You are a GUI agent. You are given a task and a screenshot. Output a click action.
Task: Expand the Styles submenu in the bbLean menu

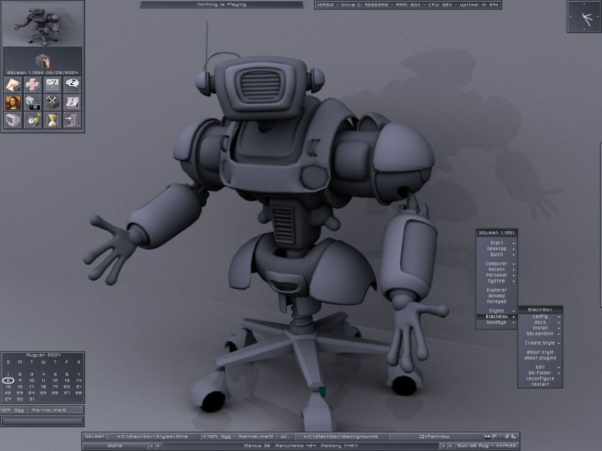click(x=497, y=310)
